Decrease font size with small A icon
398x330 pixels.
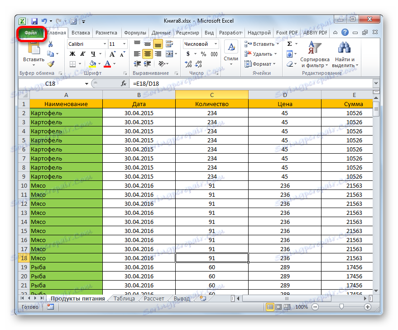point(122,54)
